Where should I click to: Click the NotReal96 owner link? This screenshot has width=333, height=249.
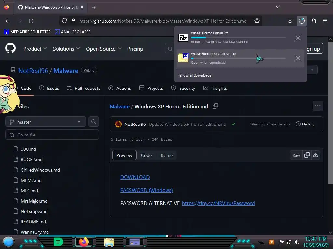point(33,71)
